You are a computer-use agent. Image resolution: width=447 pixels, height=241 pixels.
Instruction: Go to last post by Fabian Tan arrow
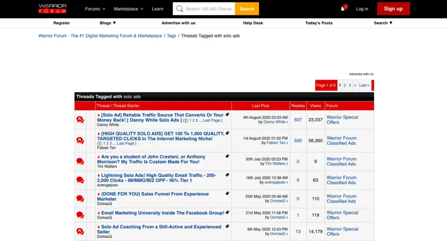pyautogui.click(x=287, y=143)
